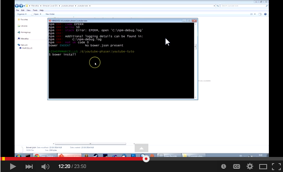Expand the Open button dropdown arrow
283x172 pixels.
(x=41, y=14)
